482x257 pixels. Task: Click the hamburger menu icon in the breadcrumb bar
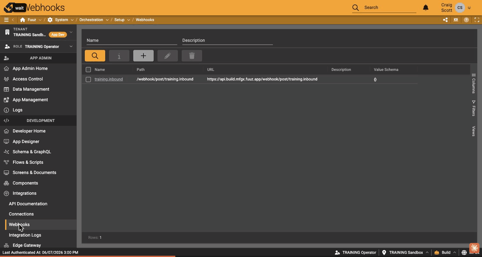point(6,20)
